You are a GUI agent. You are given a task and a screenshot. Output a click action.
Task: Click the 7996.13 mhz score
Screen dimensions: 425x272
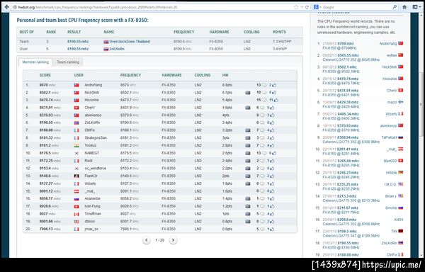[50, 229]
